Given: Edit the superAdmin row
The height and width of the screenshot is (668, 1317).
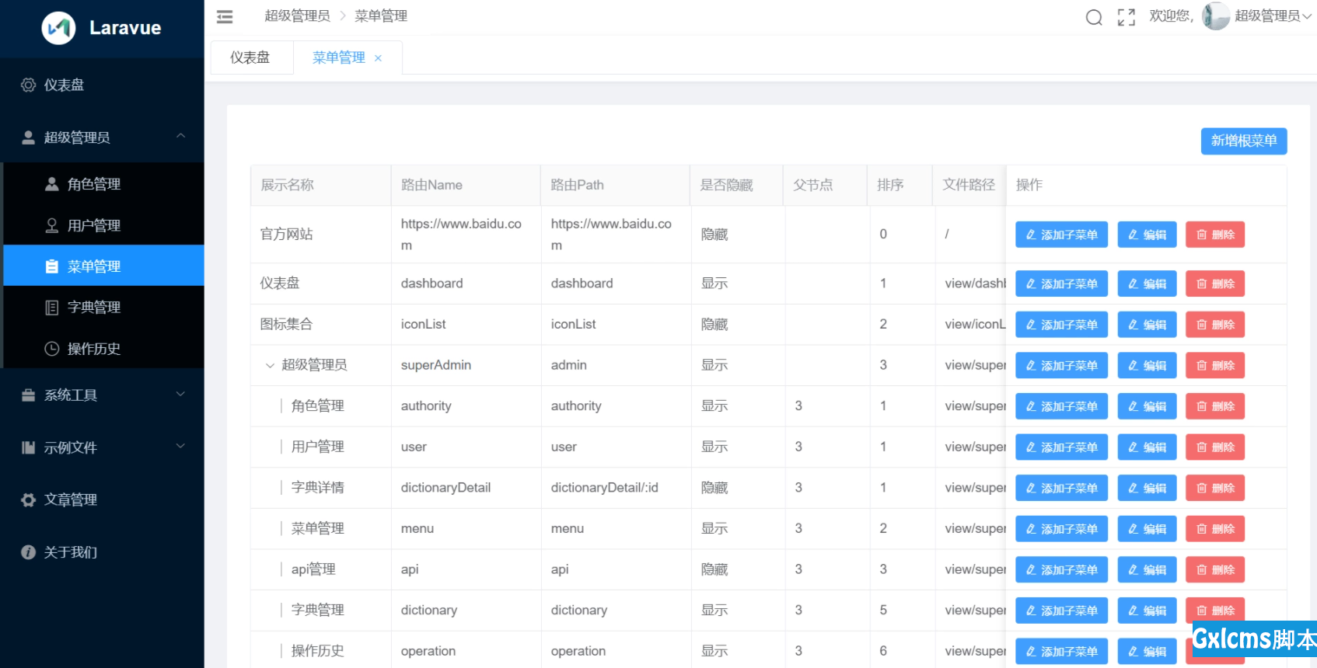Looking at the screenshot, I should [1147, 365].
